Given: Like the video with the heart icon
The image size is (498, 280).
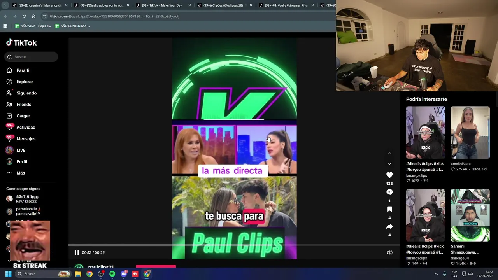Looking at the screenshot, I should (389, 175).
